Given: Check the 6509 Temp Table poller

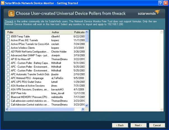Looking at the screenshot, I should tap(8, 36).
